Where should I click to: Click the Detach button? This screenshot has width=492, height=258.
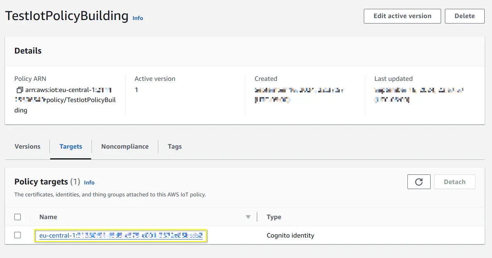point(455,182)
